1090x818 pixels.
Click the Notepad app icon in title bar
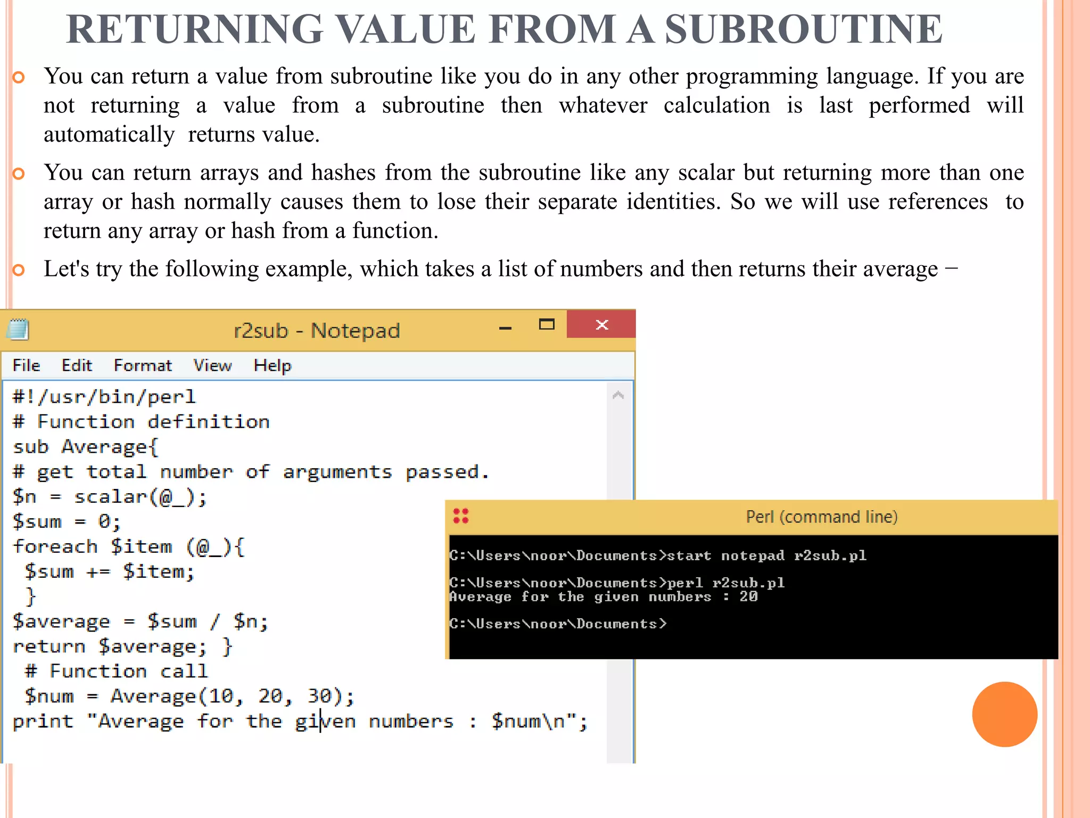point(18,329)
